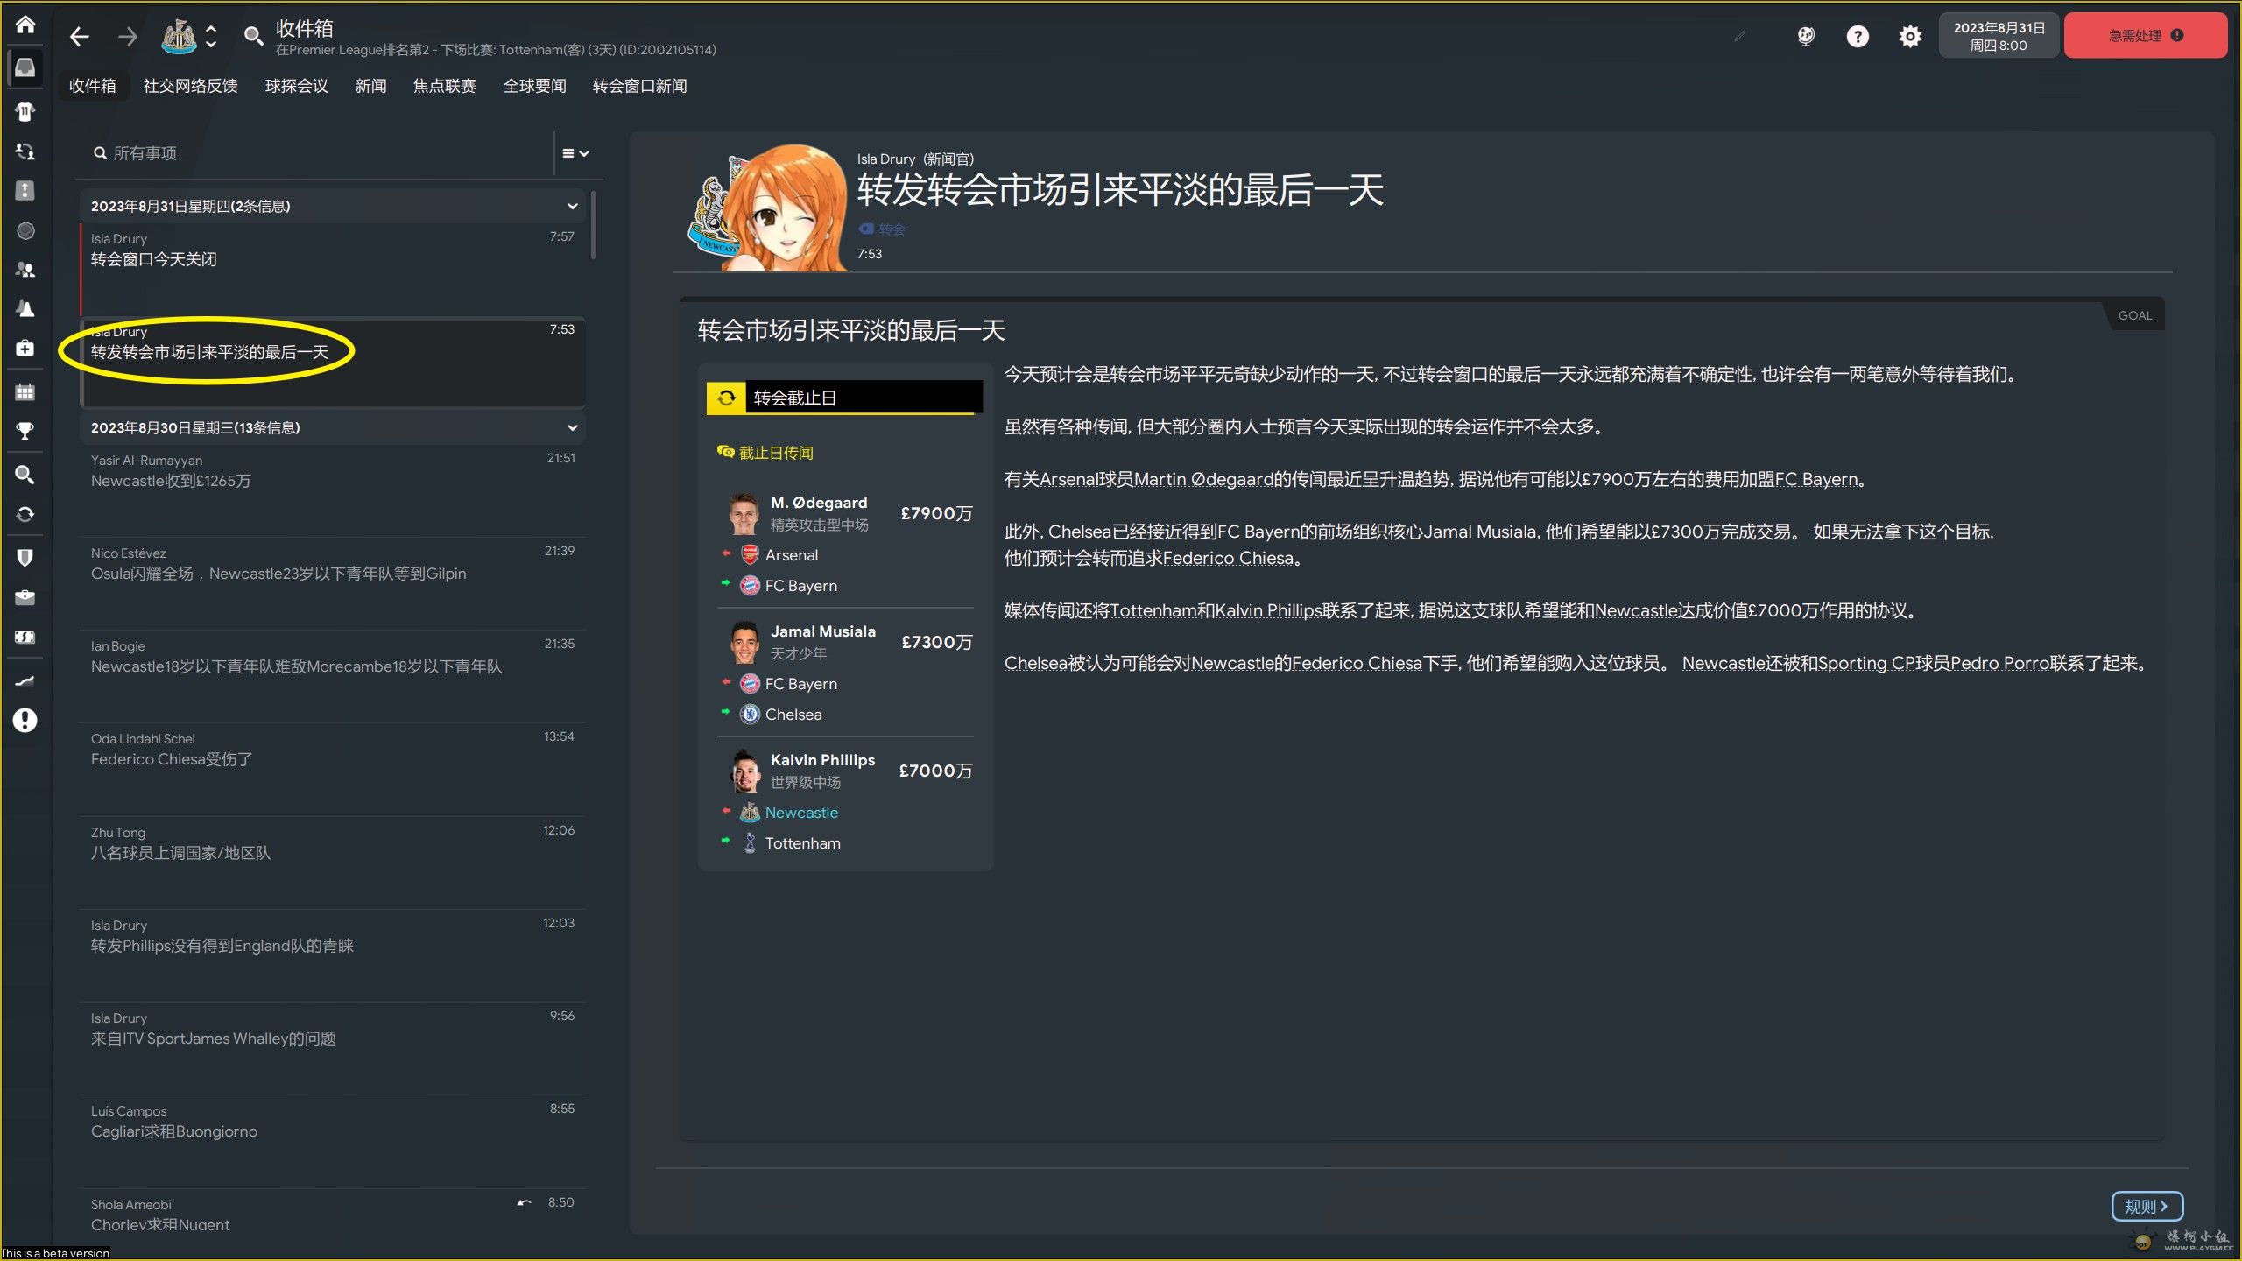Viewport: 2242px width, 1261px height.
Task: Open Jamal Musiala player link in rumours
Action: (x=822, y=631)
